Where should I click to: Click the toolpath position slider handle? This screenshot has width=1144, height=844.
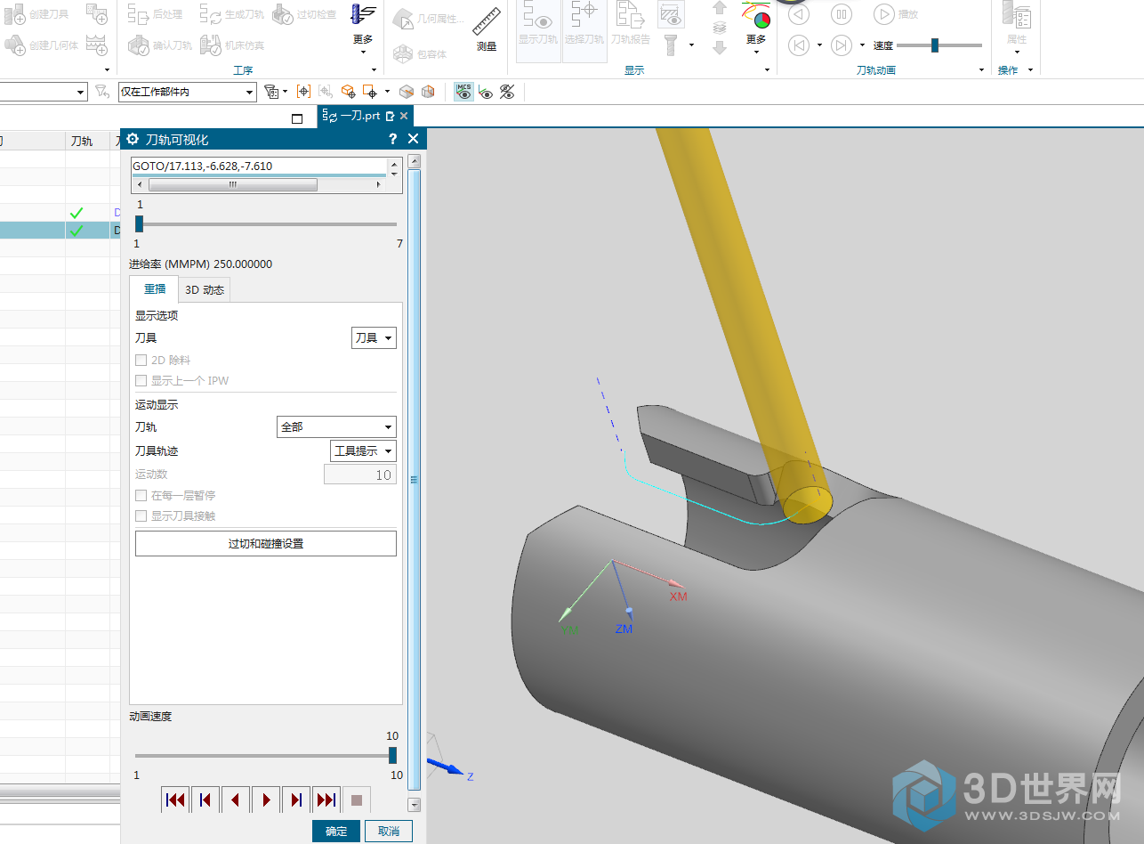(139, 224)
